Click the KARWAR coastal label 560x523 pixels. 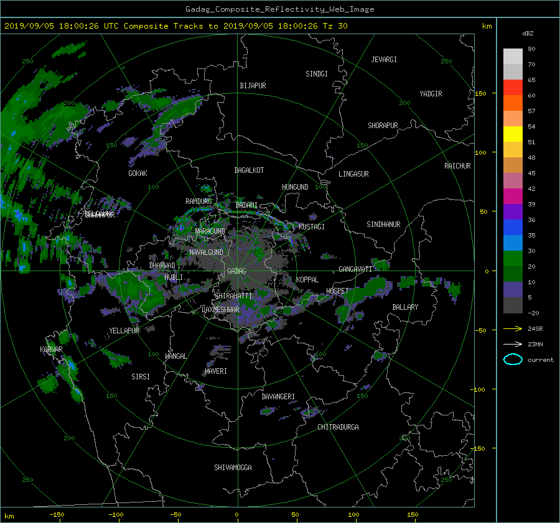click(x=51, y=349)
